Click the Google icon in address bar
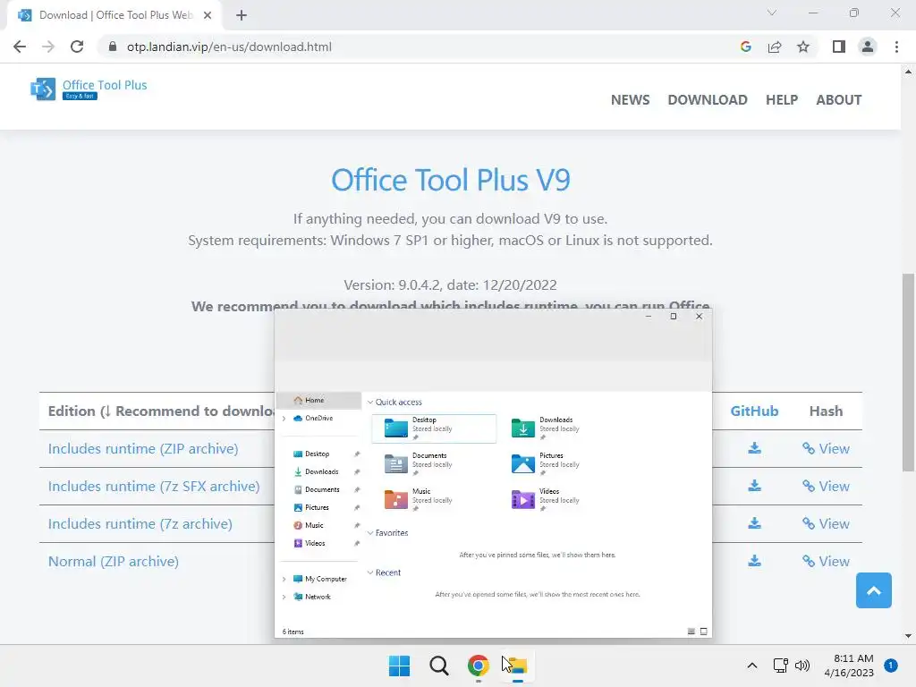 pos(745,47)
